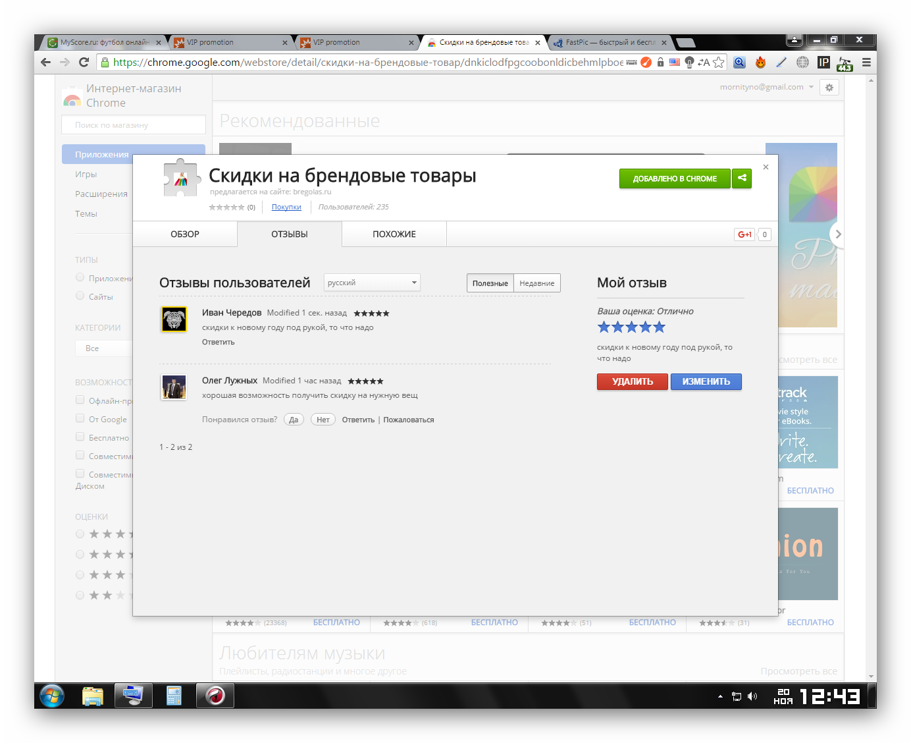
Task: Advance carousel with right chevron
Action: [x=837, y=234]
